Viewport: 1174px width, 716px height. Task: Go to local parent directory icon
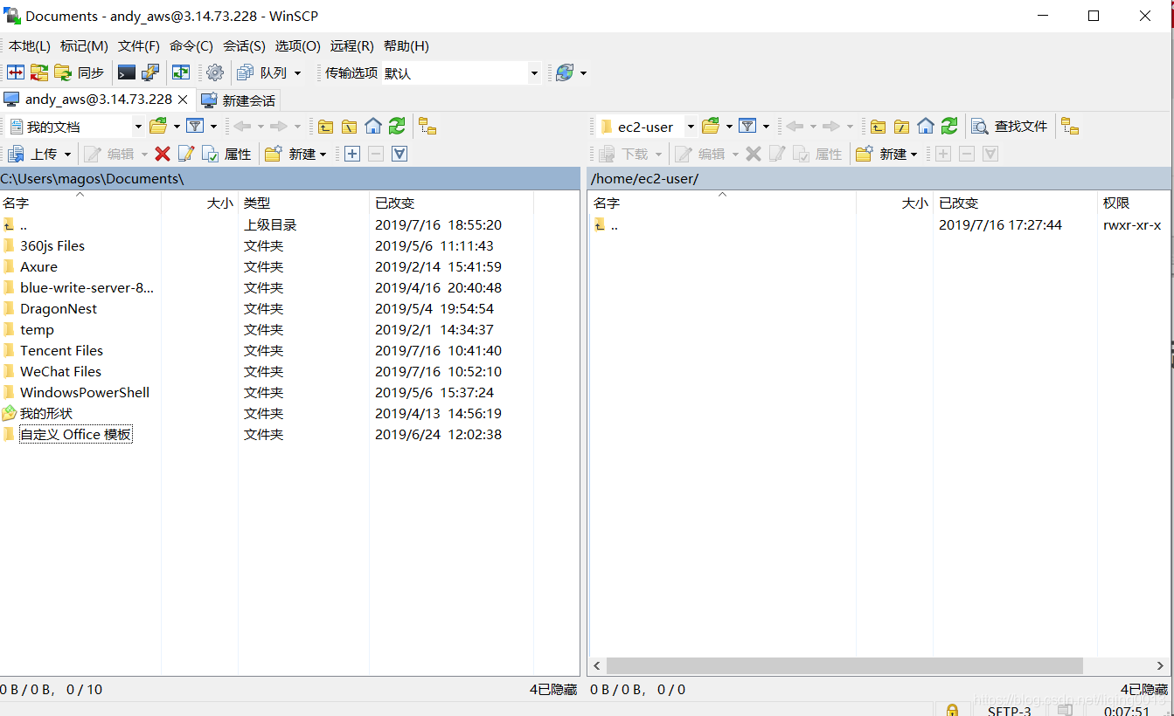[325, 127]
